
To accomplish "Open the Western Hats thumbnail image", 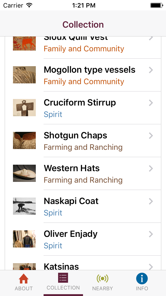I will 24,173.
